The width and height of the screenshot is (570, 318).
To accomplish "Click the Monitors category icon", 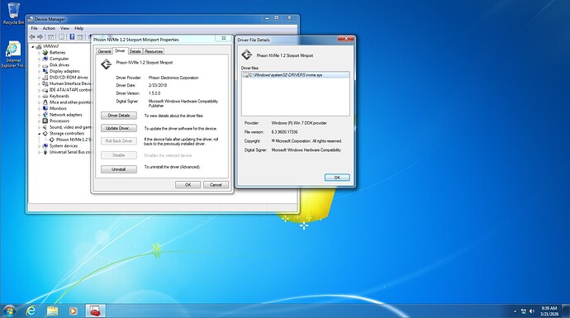I will [x=45, y=108].
